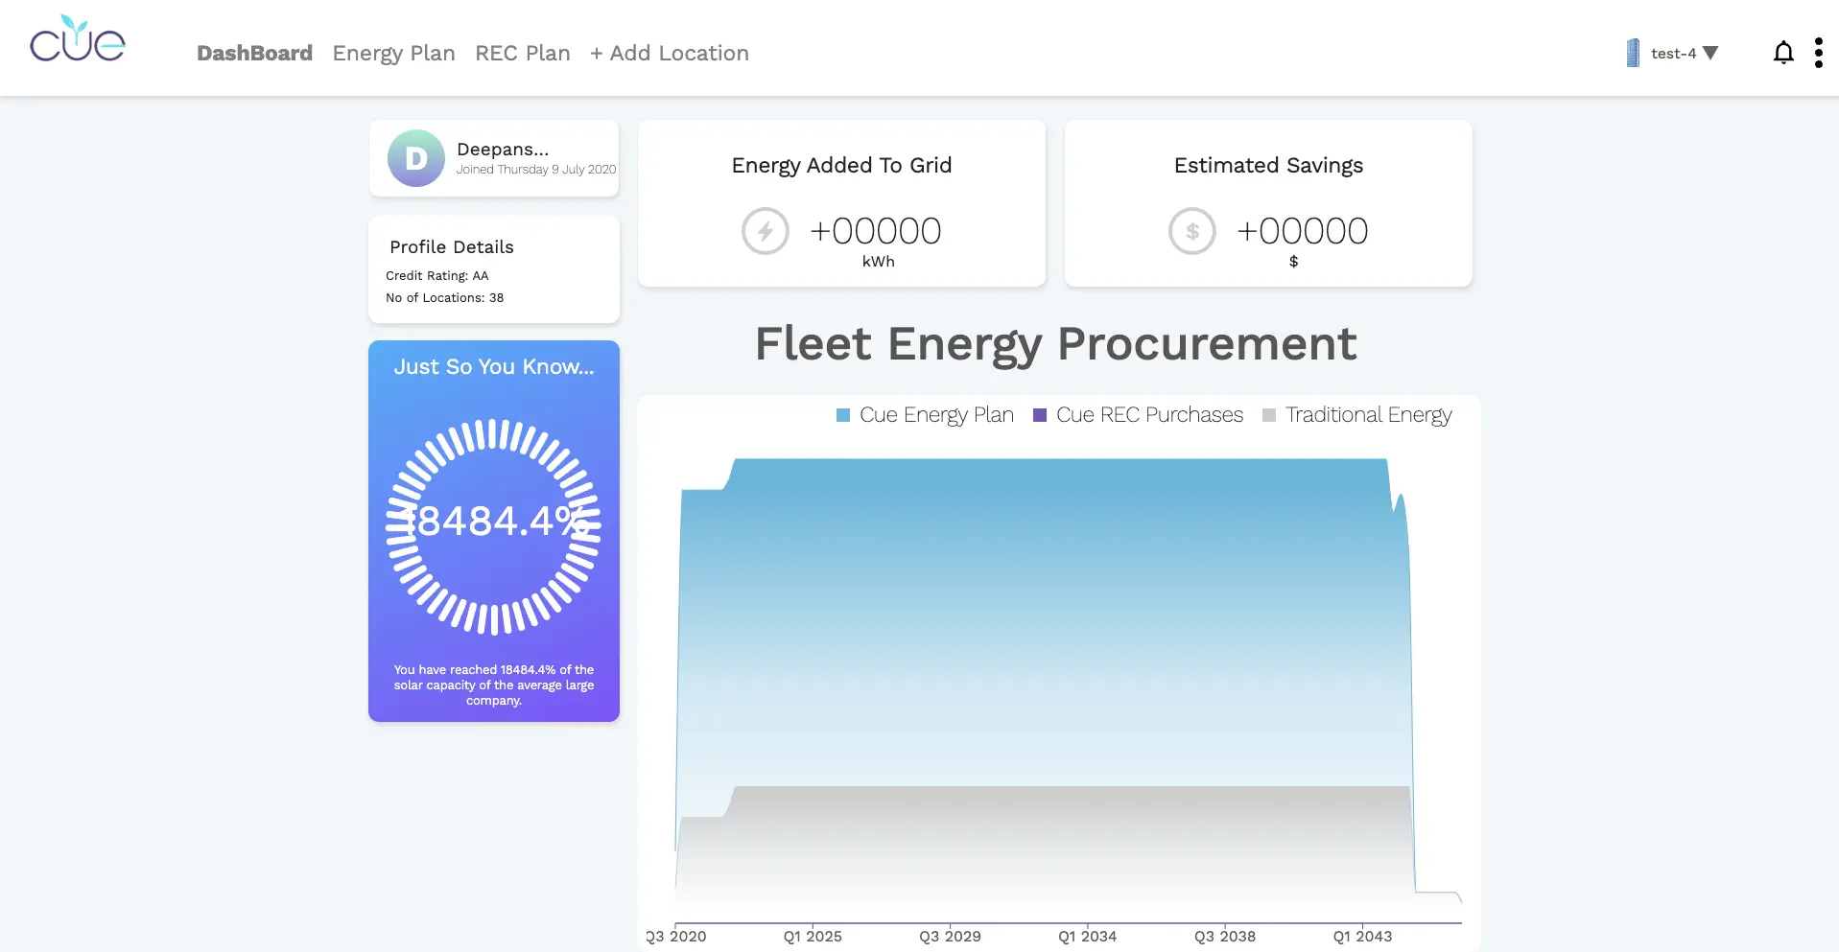Click the Deepans profile name
Viewport: 1839px width, 952px height.
pyautogui.click(x=502, y=149)
